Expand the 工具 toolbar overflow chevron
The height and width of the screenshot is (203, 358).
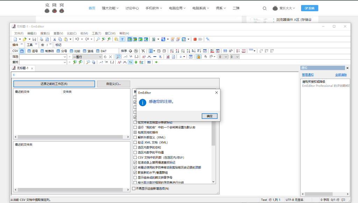coord(36,44)
